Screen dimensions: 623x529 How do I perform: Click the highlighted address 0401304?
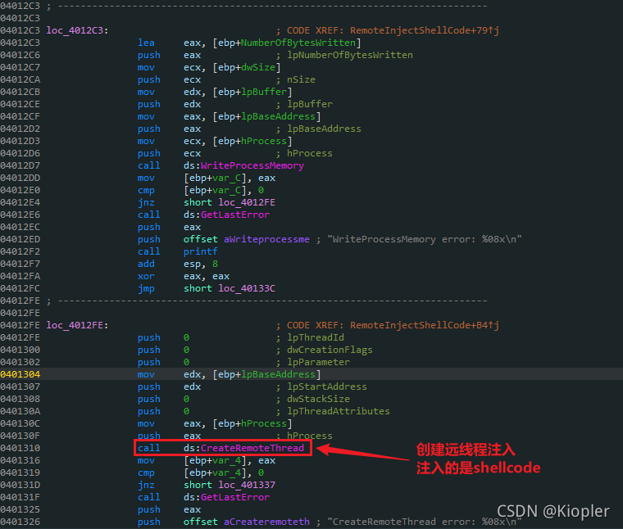tap(20, 374)
